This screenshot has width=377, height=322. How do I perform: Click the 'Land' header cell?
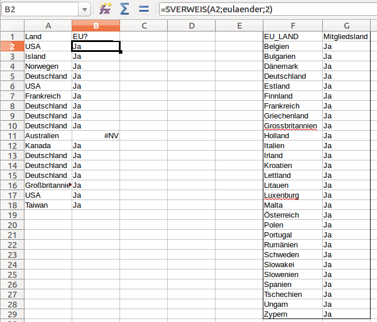[x=48, y=37]
